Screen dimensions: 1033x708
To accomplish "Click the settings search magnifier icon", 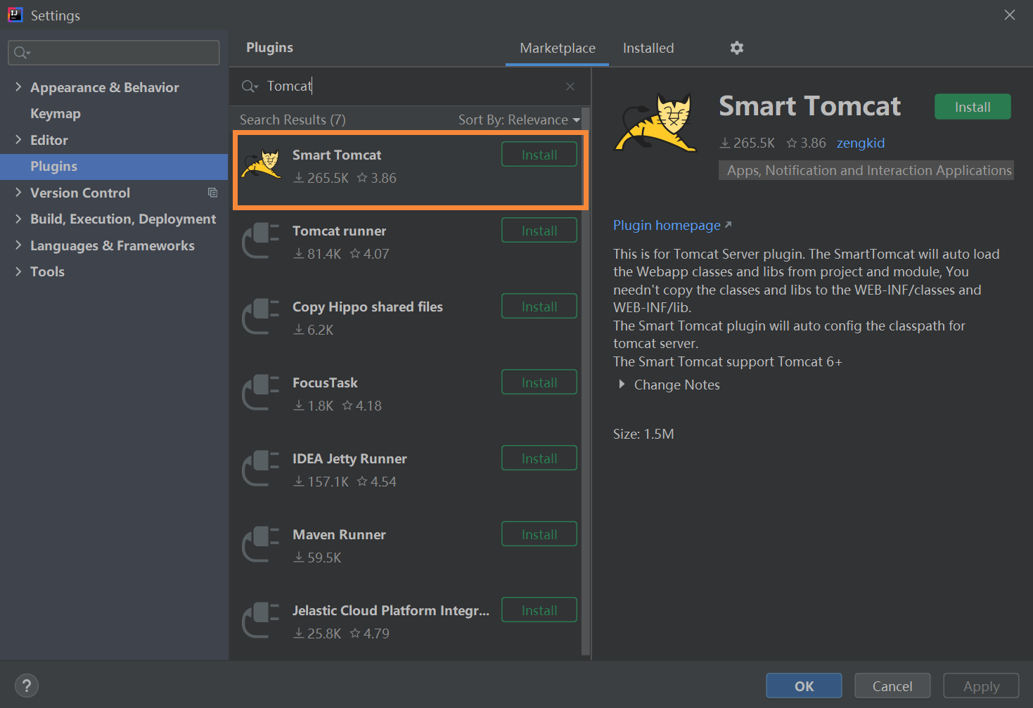I will (22, 53).
